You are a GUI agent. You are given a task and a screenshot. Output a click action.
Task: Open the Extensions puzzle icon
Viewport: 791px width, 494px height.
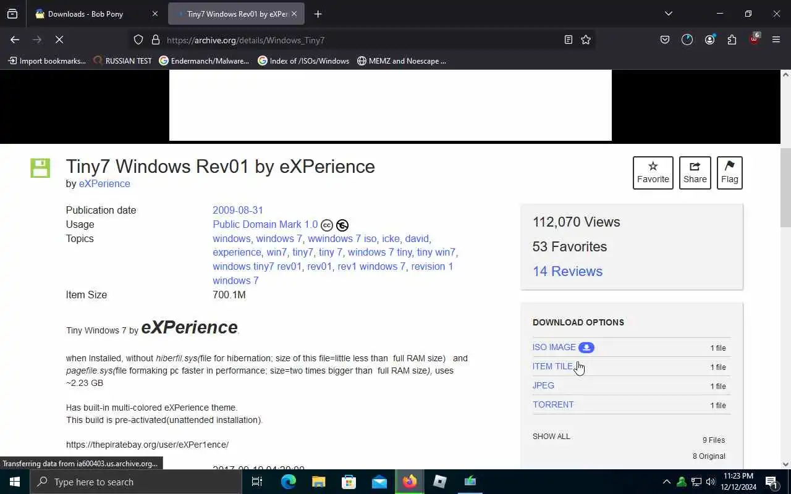coord(732,40)
